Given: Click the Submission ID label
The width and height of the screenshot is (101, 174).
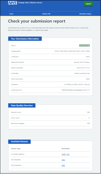Looking at the screenshot, I should tap(16, 90).
